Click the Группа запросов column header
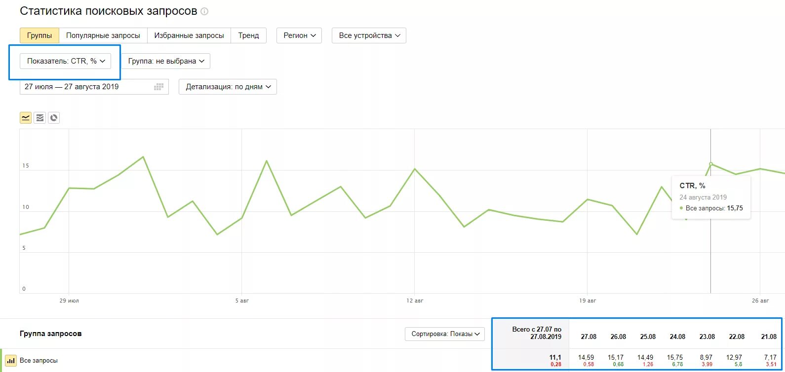This screenshot has height=372, width=785. coord(51,334)
